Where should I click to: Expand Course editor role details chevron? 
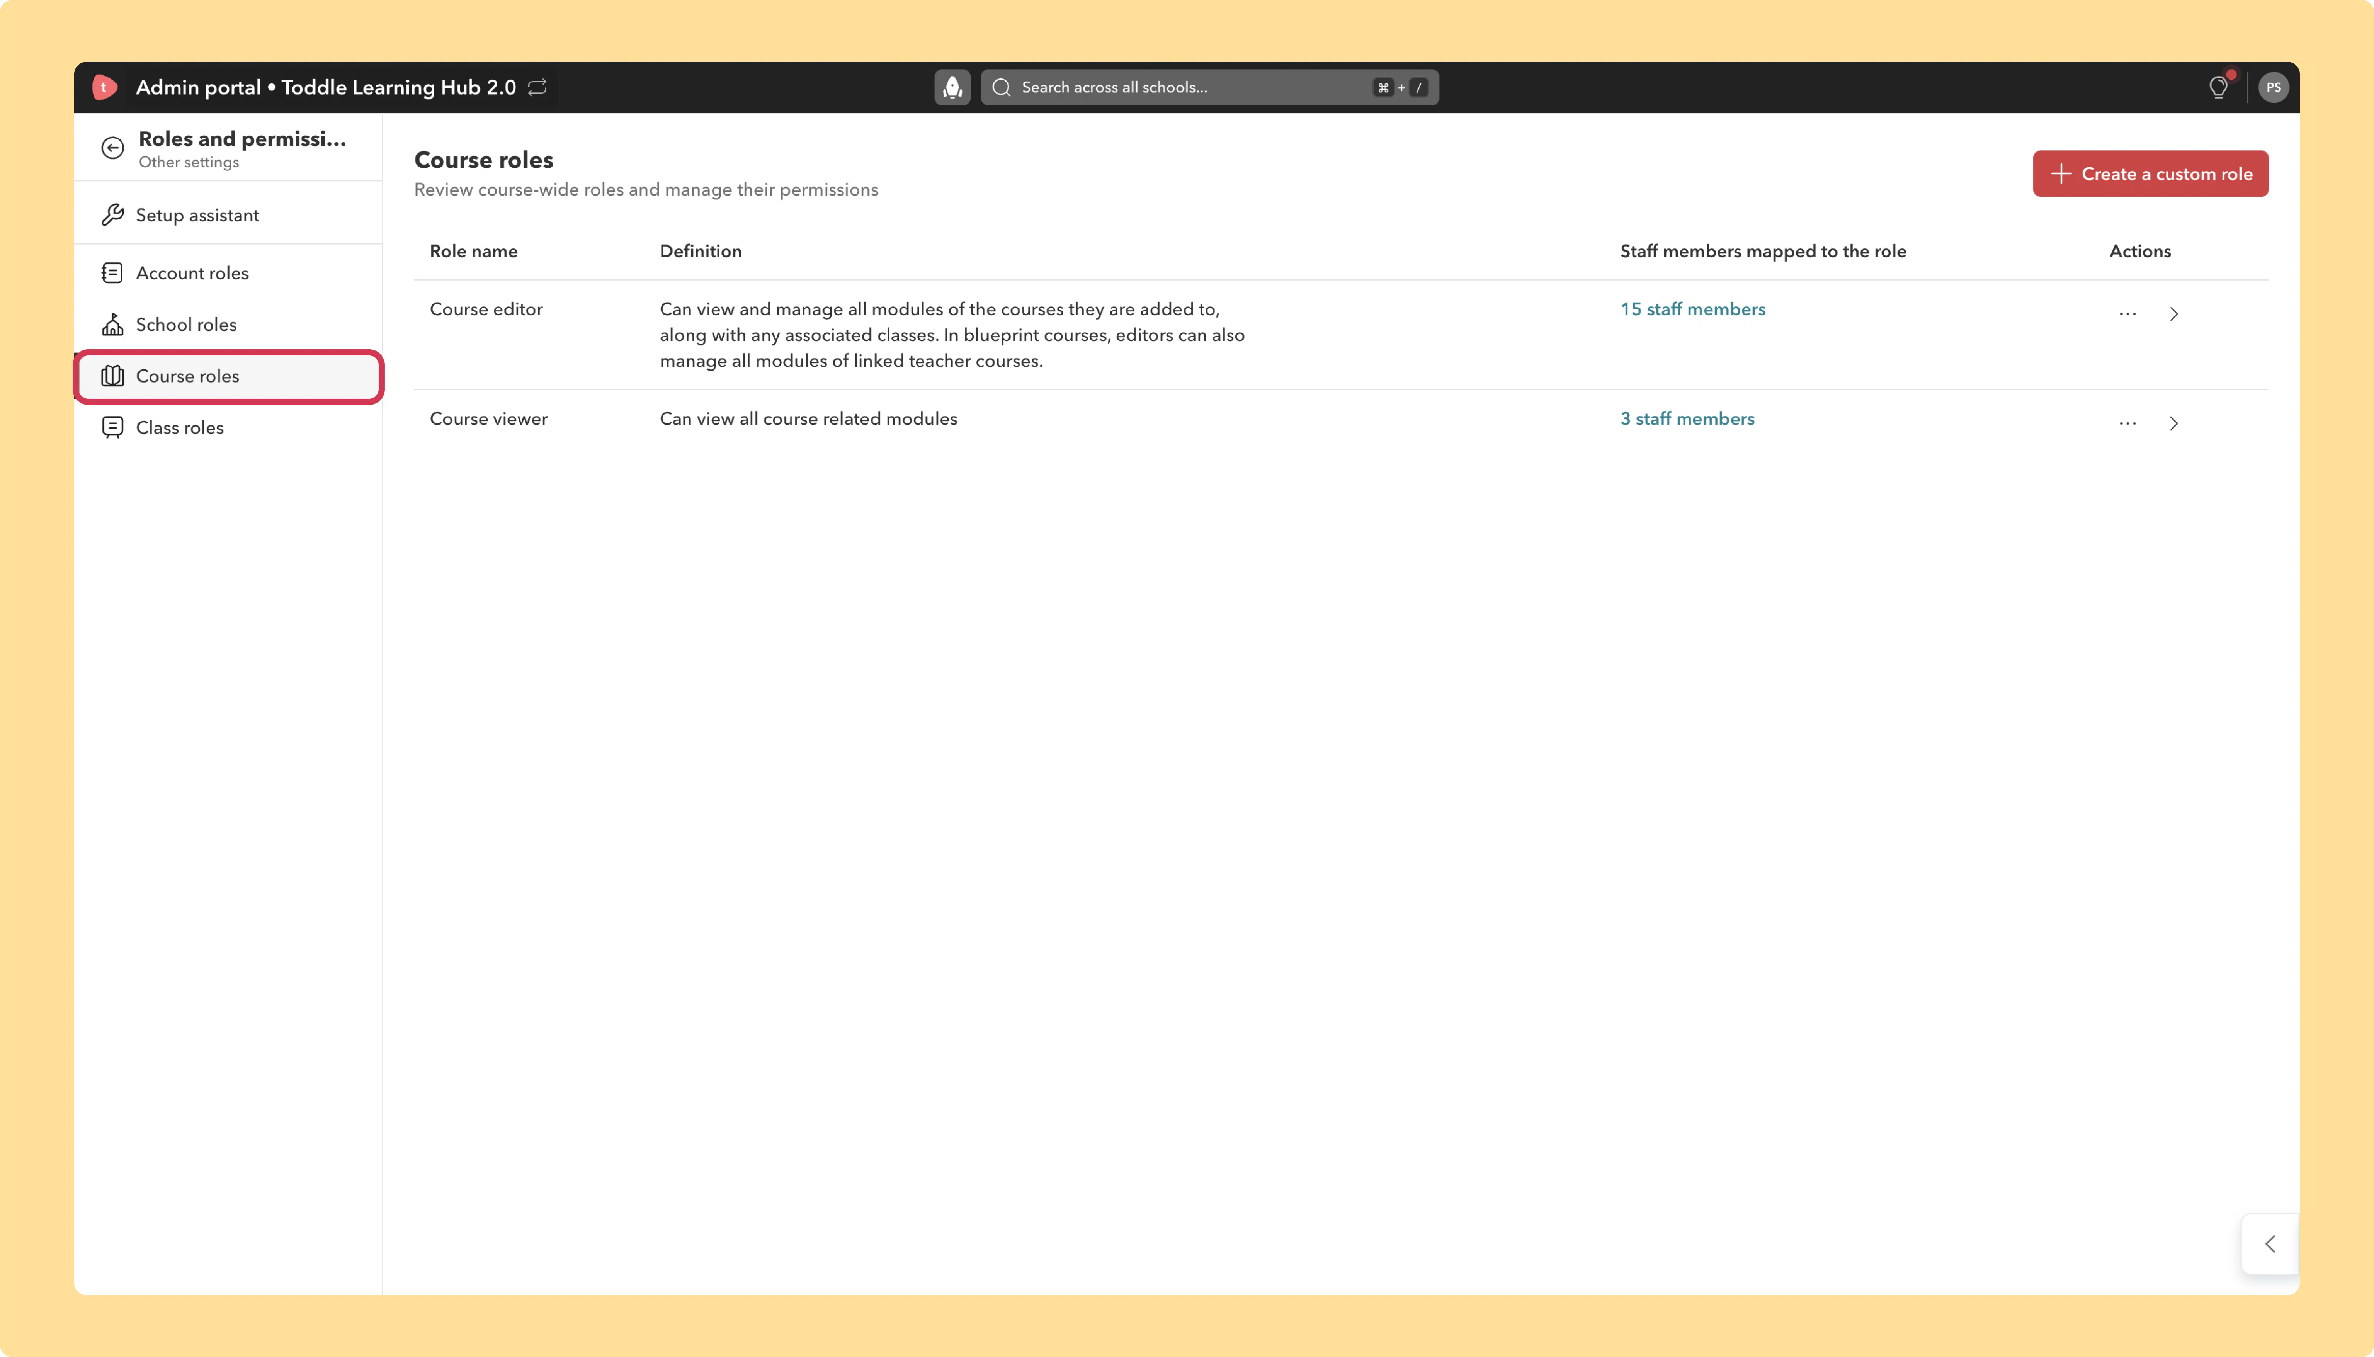point(2174,314)
